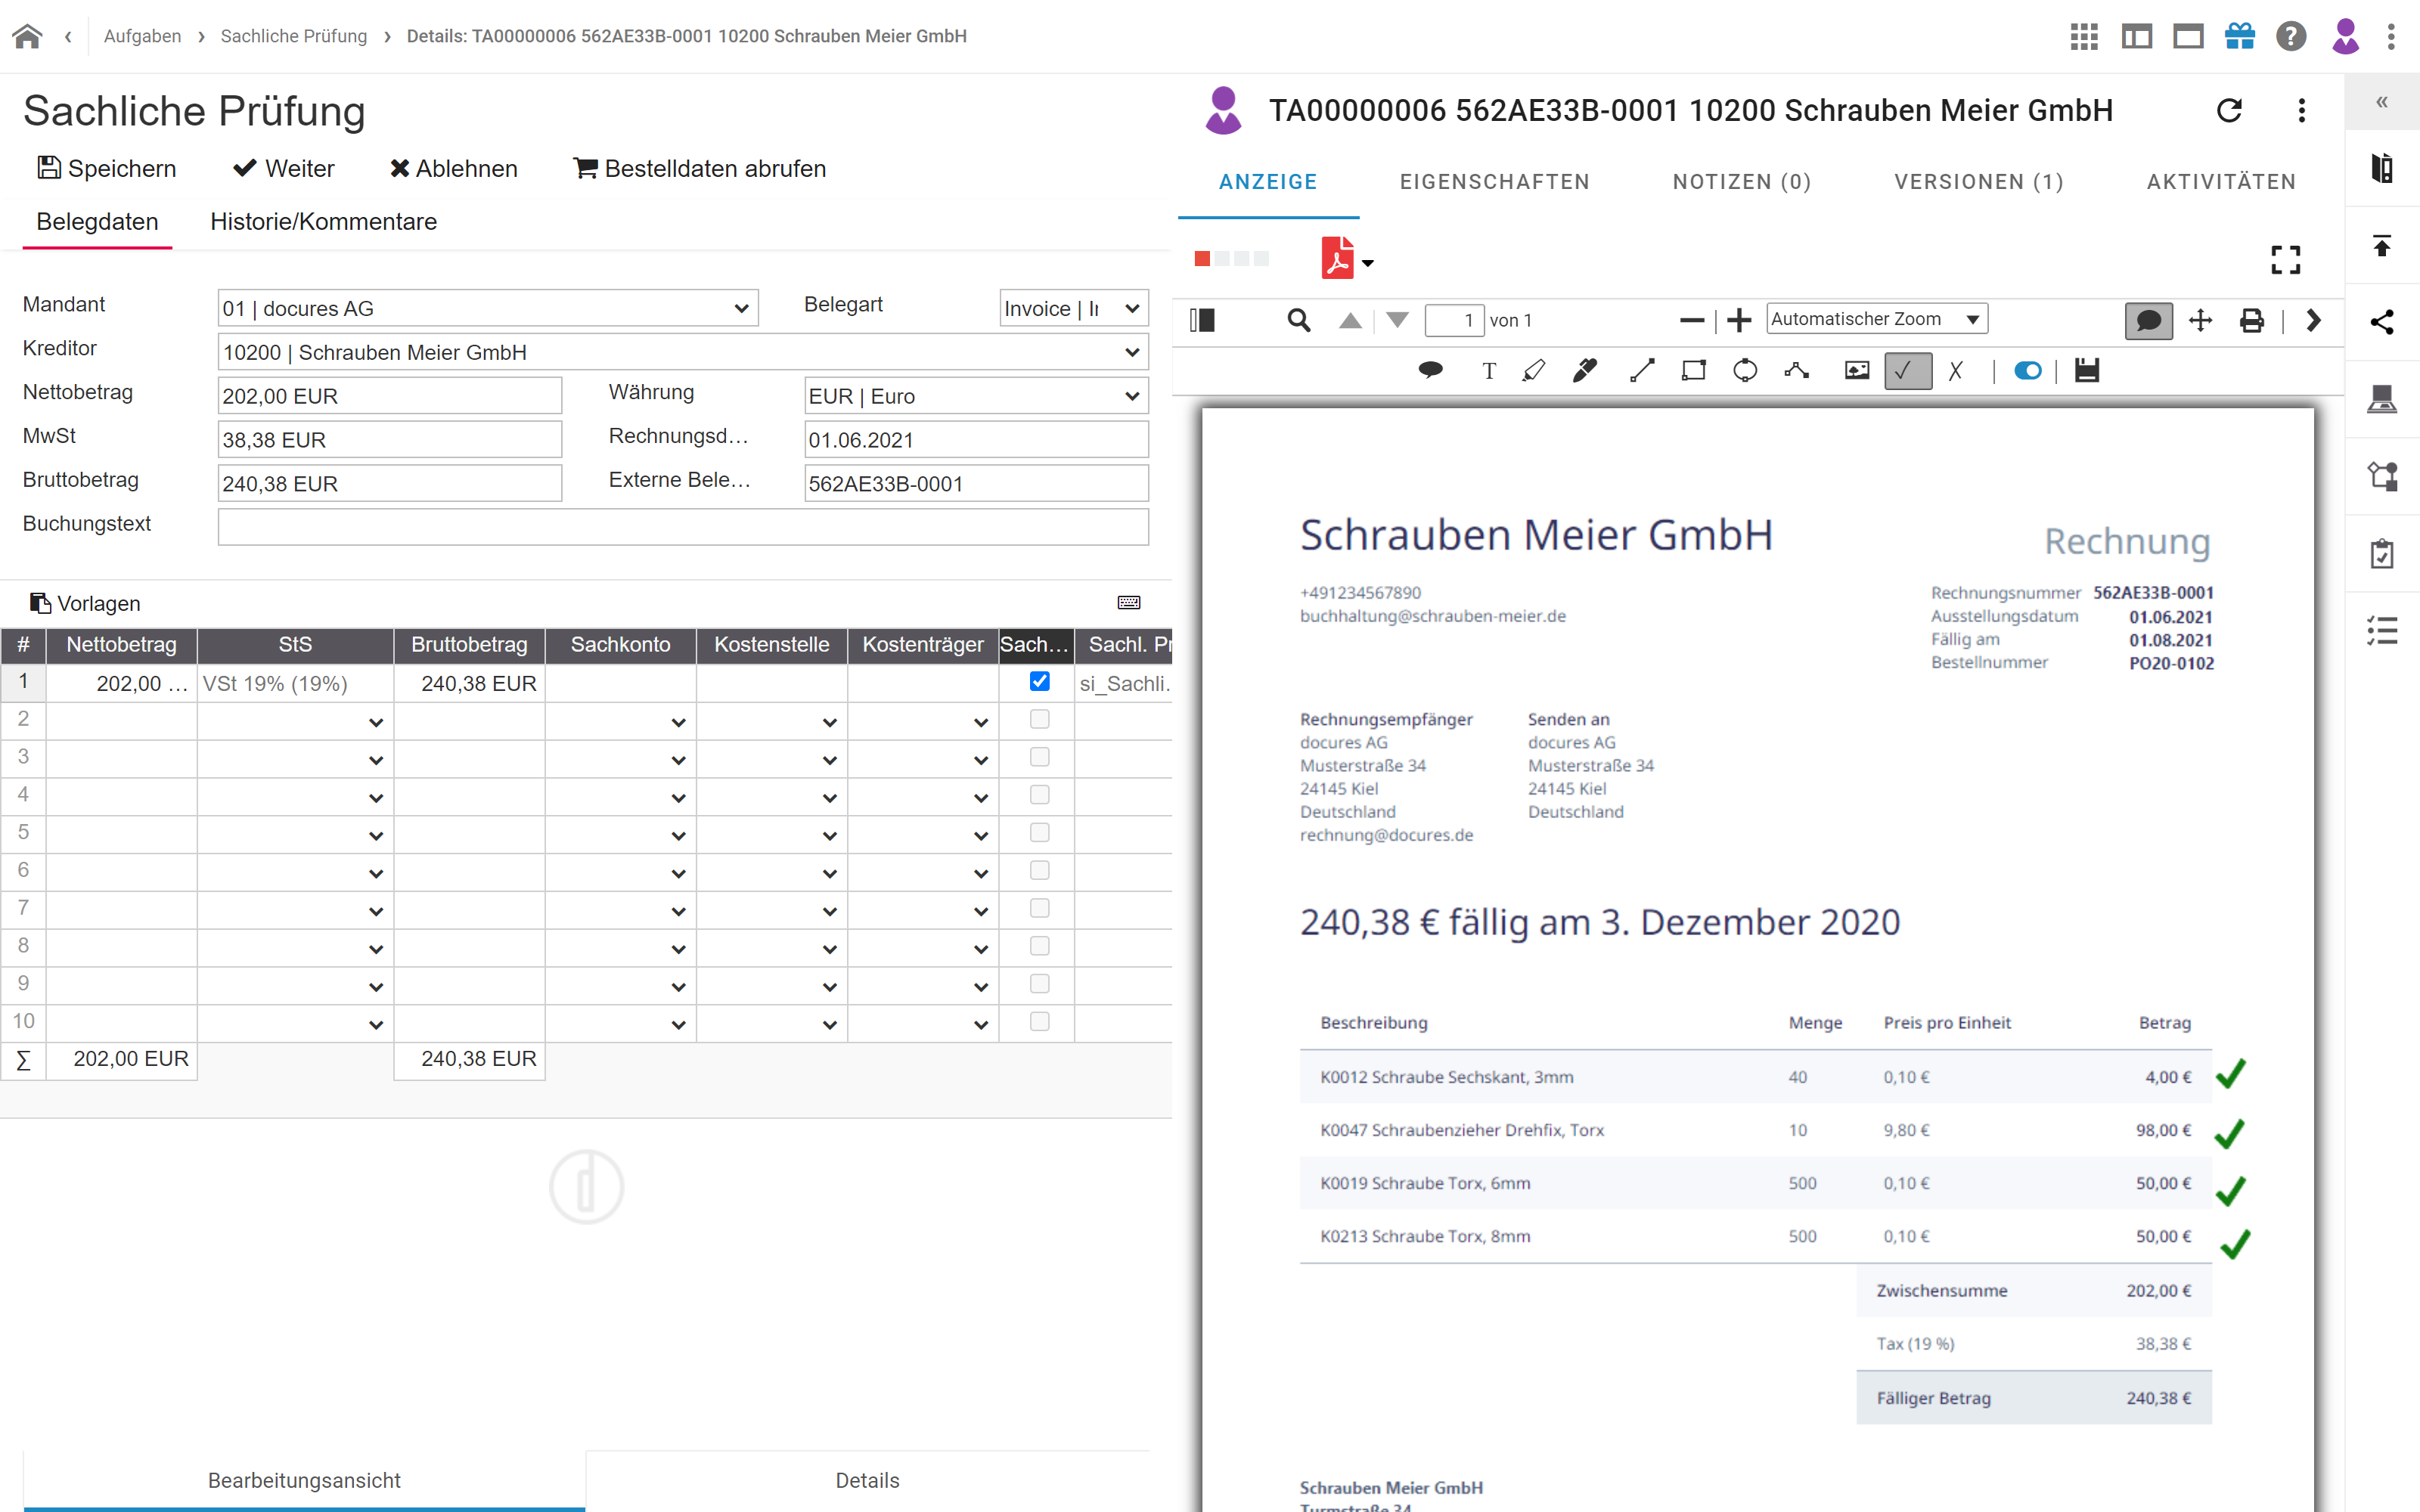The width and height of the screenshot is (2420, 1512).
Task: Click the Ablehnen button
Action: (453, 168)
